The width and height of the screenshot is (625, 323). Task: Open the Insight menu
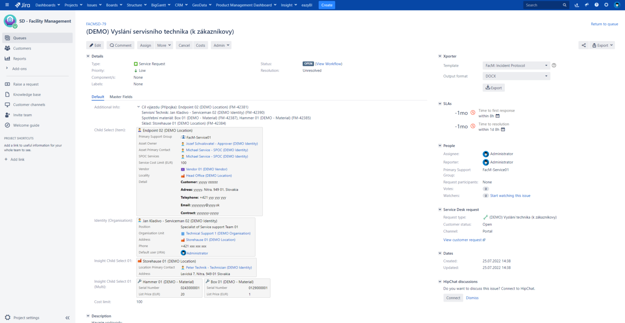(288, 5)
